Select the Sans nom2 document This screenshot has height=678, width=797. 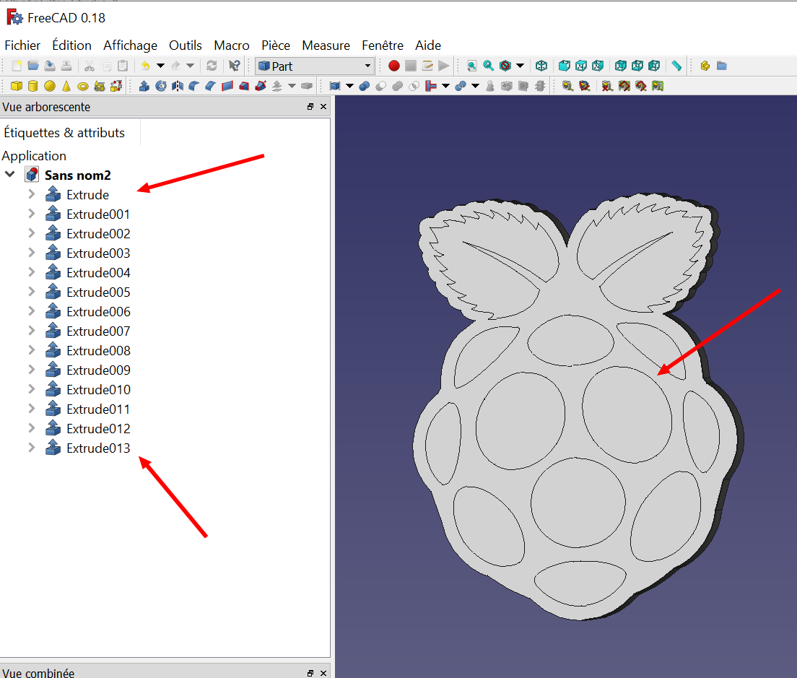[77, 175]
